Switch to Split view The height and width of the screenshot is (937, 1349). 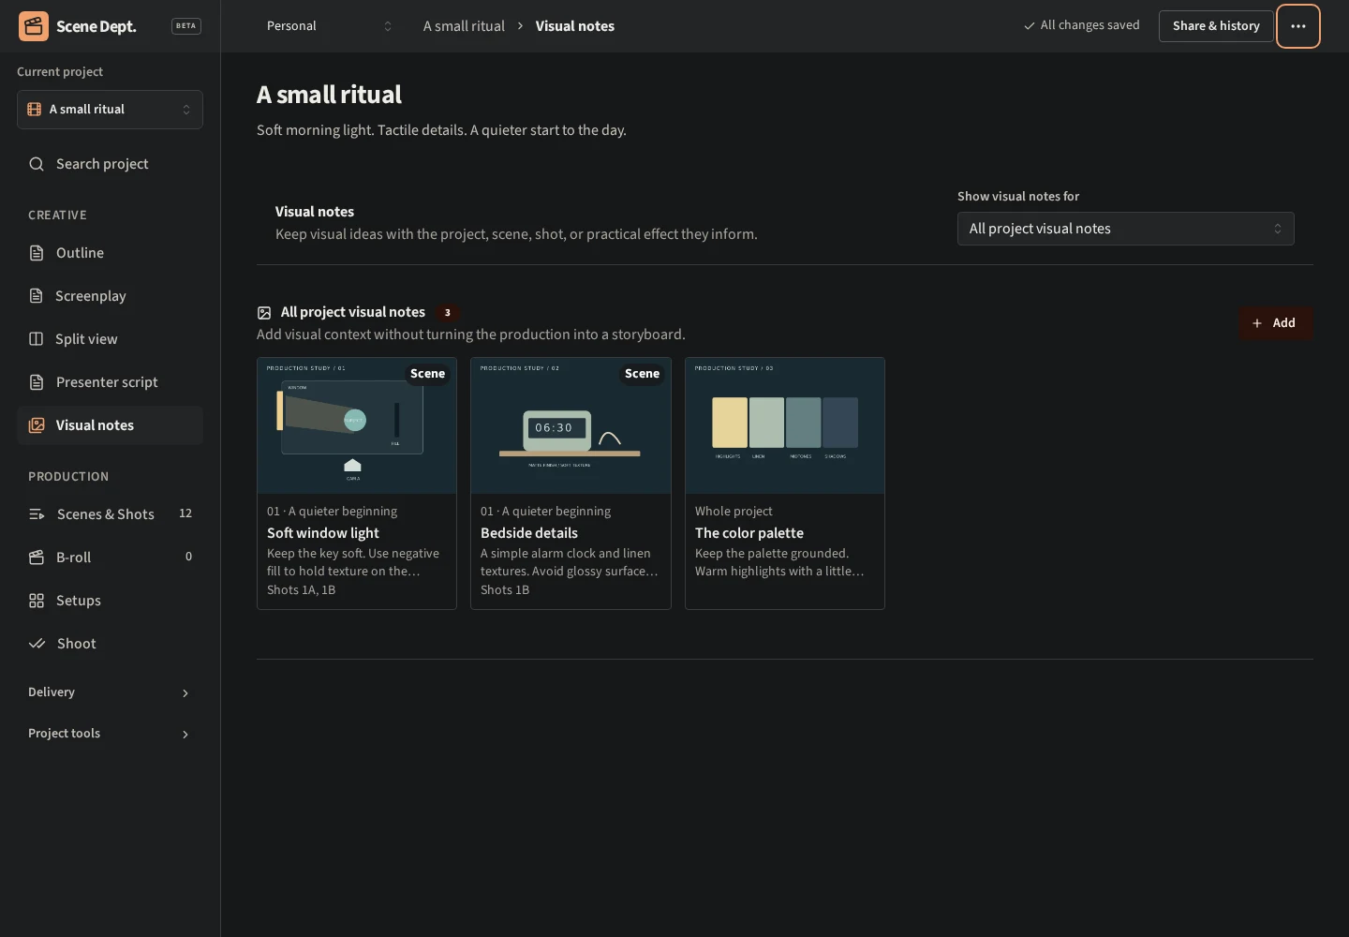[x=110, y=339]
